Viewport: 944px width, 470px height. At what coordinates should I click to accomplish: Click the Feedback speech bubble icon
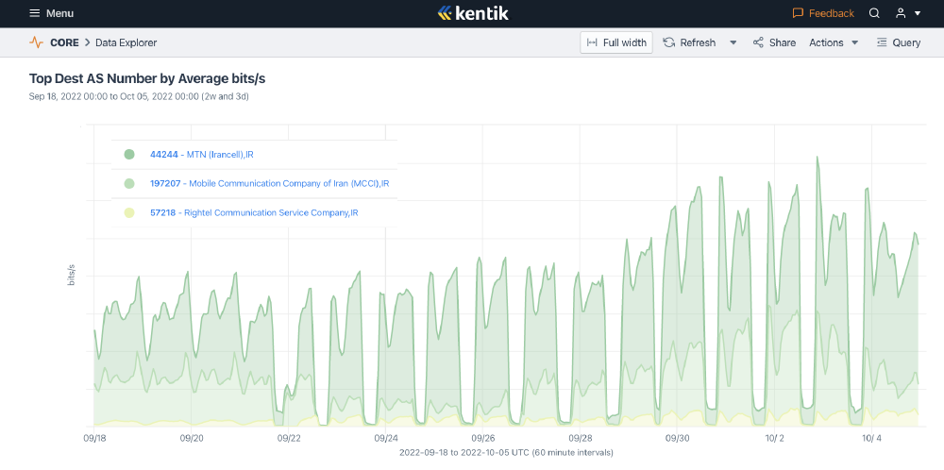pyautogui.click(x=798, y=13)
